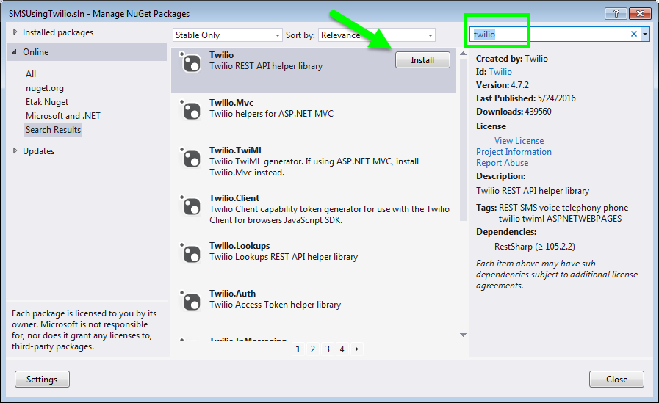Open the View License link

pyautogui.click(x=519, y=141)
